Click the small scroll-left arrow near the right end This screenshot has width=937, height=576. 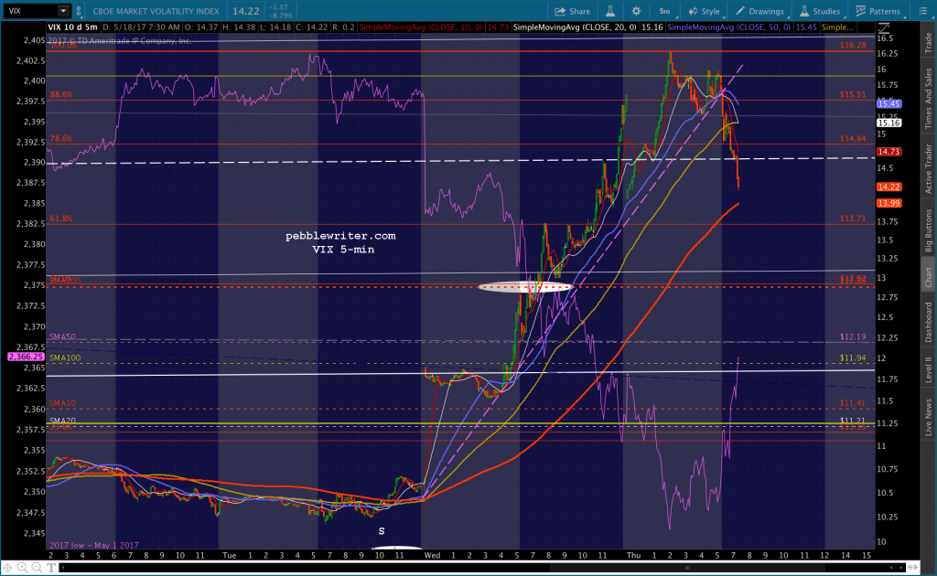(x=893, y=568)
